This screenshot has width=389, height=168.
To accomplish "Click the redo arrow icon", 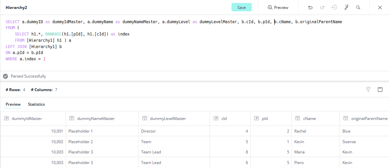I will tap(322, 7).
